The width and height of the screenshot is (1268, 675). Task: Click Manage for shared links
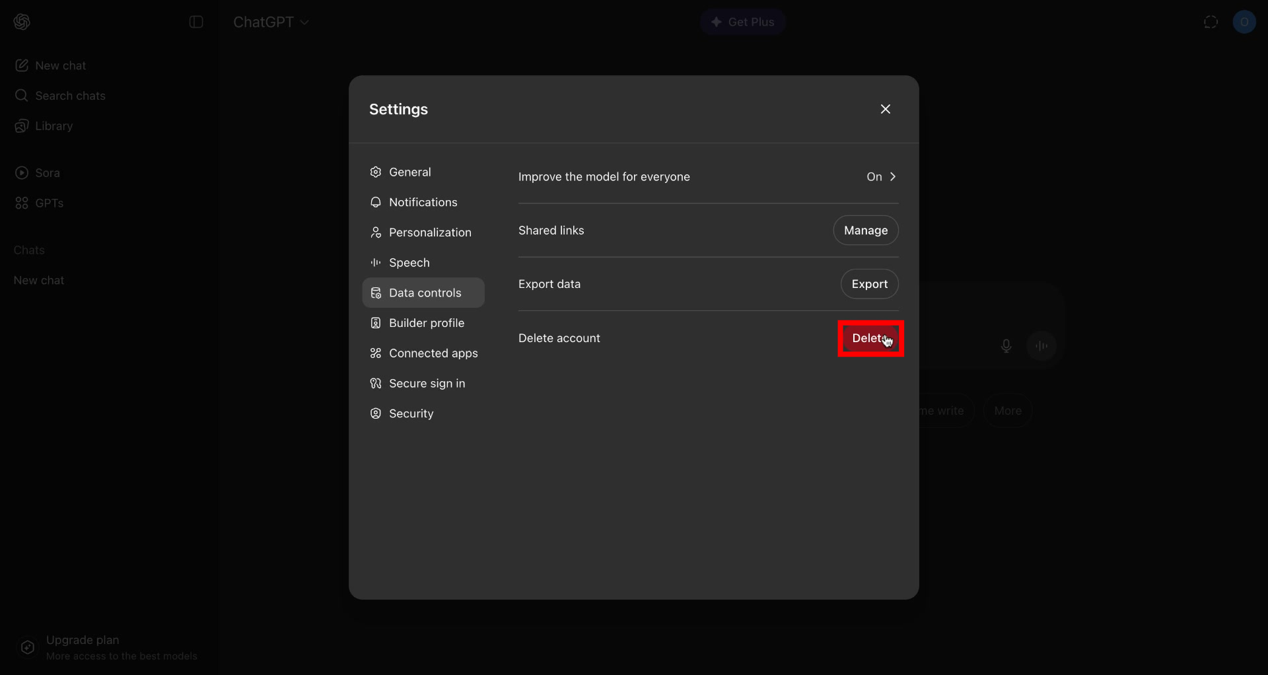[x=866, y=230]
